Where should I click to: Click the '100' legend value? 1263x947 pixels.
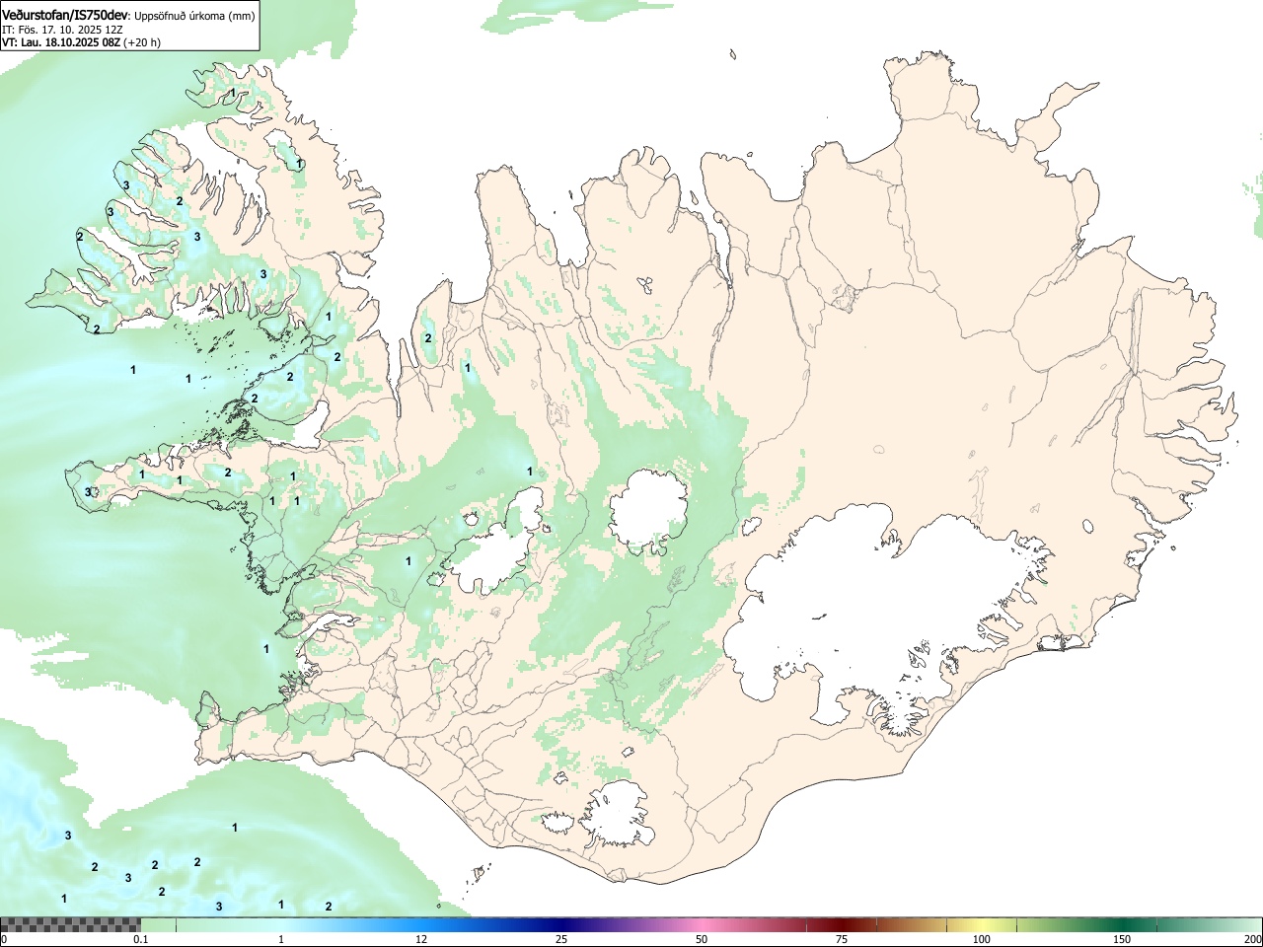(x=982, y=939)
